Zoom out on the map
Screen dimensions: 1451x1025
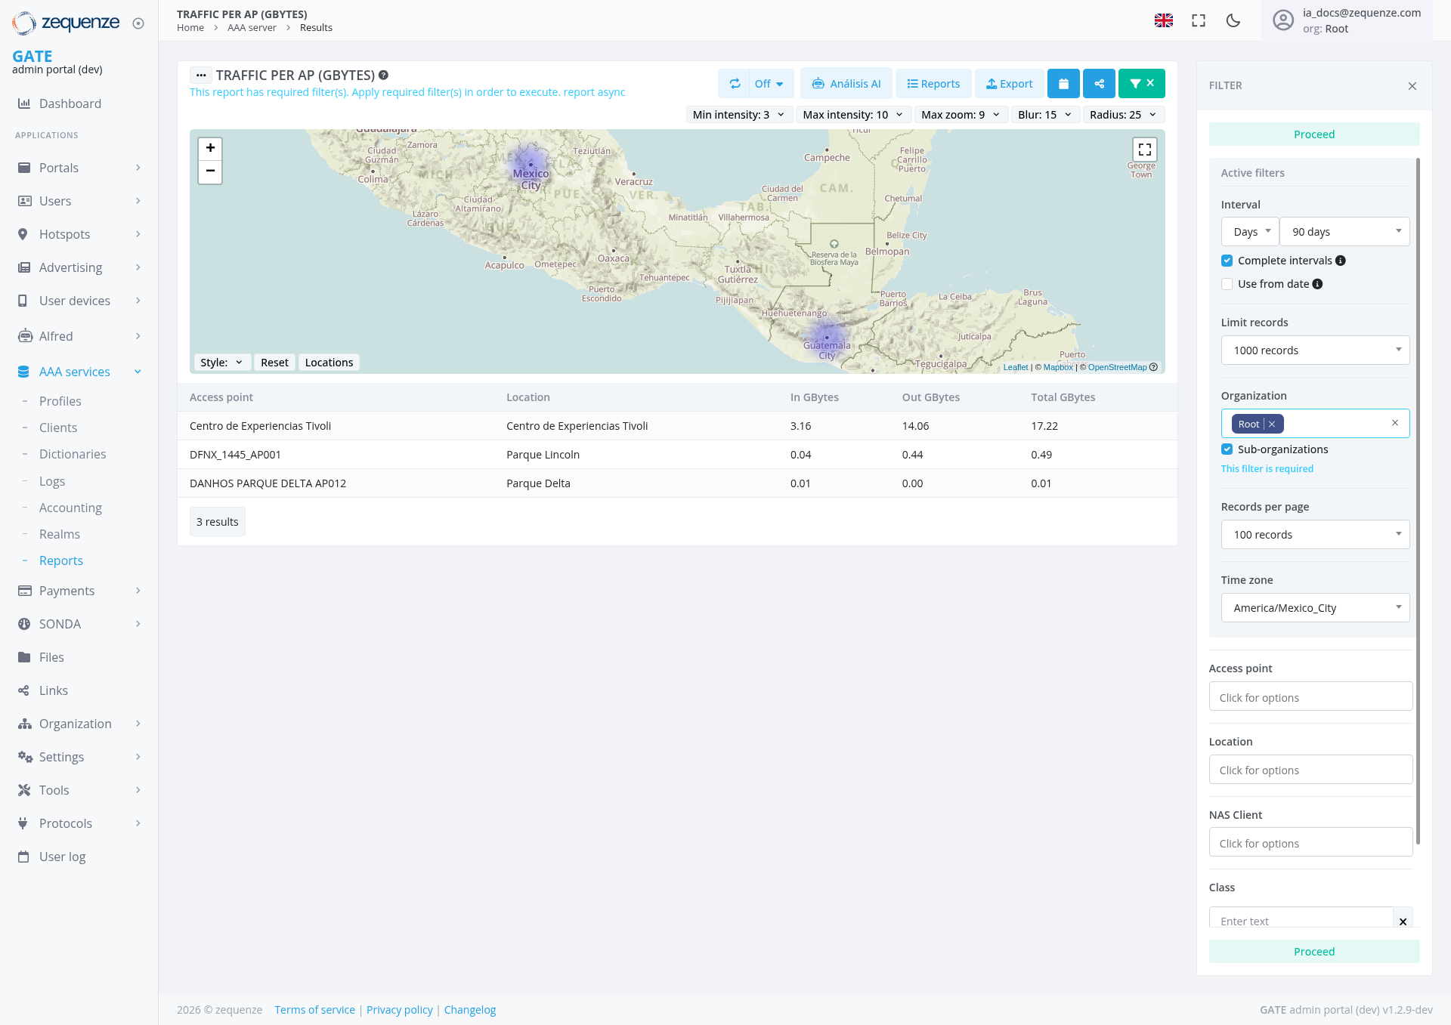tap(210, 171)
